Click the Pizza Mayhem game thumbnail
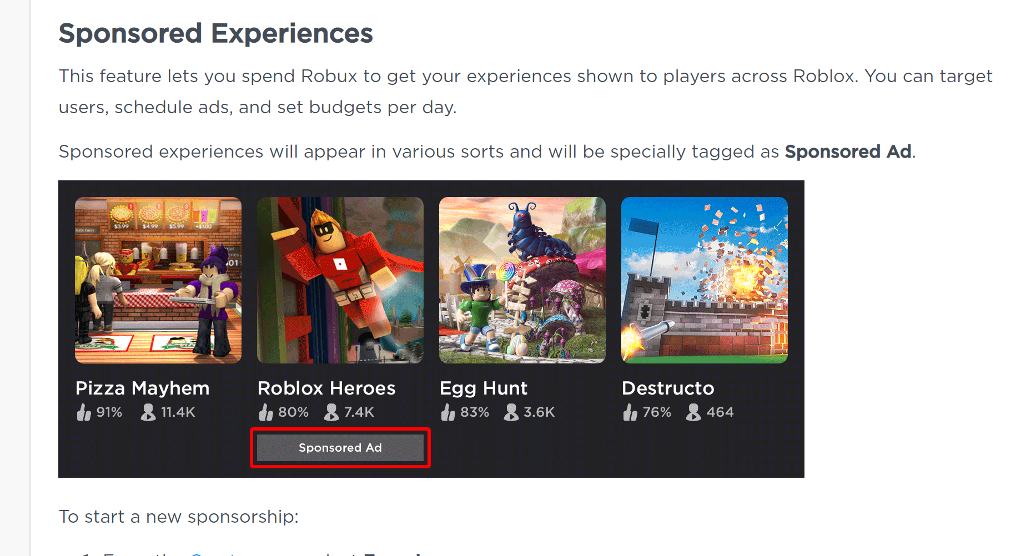1031x556 pixels. coord(158,280)
